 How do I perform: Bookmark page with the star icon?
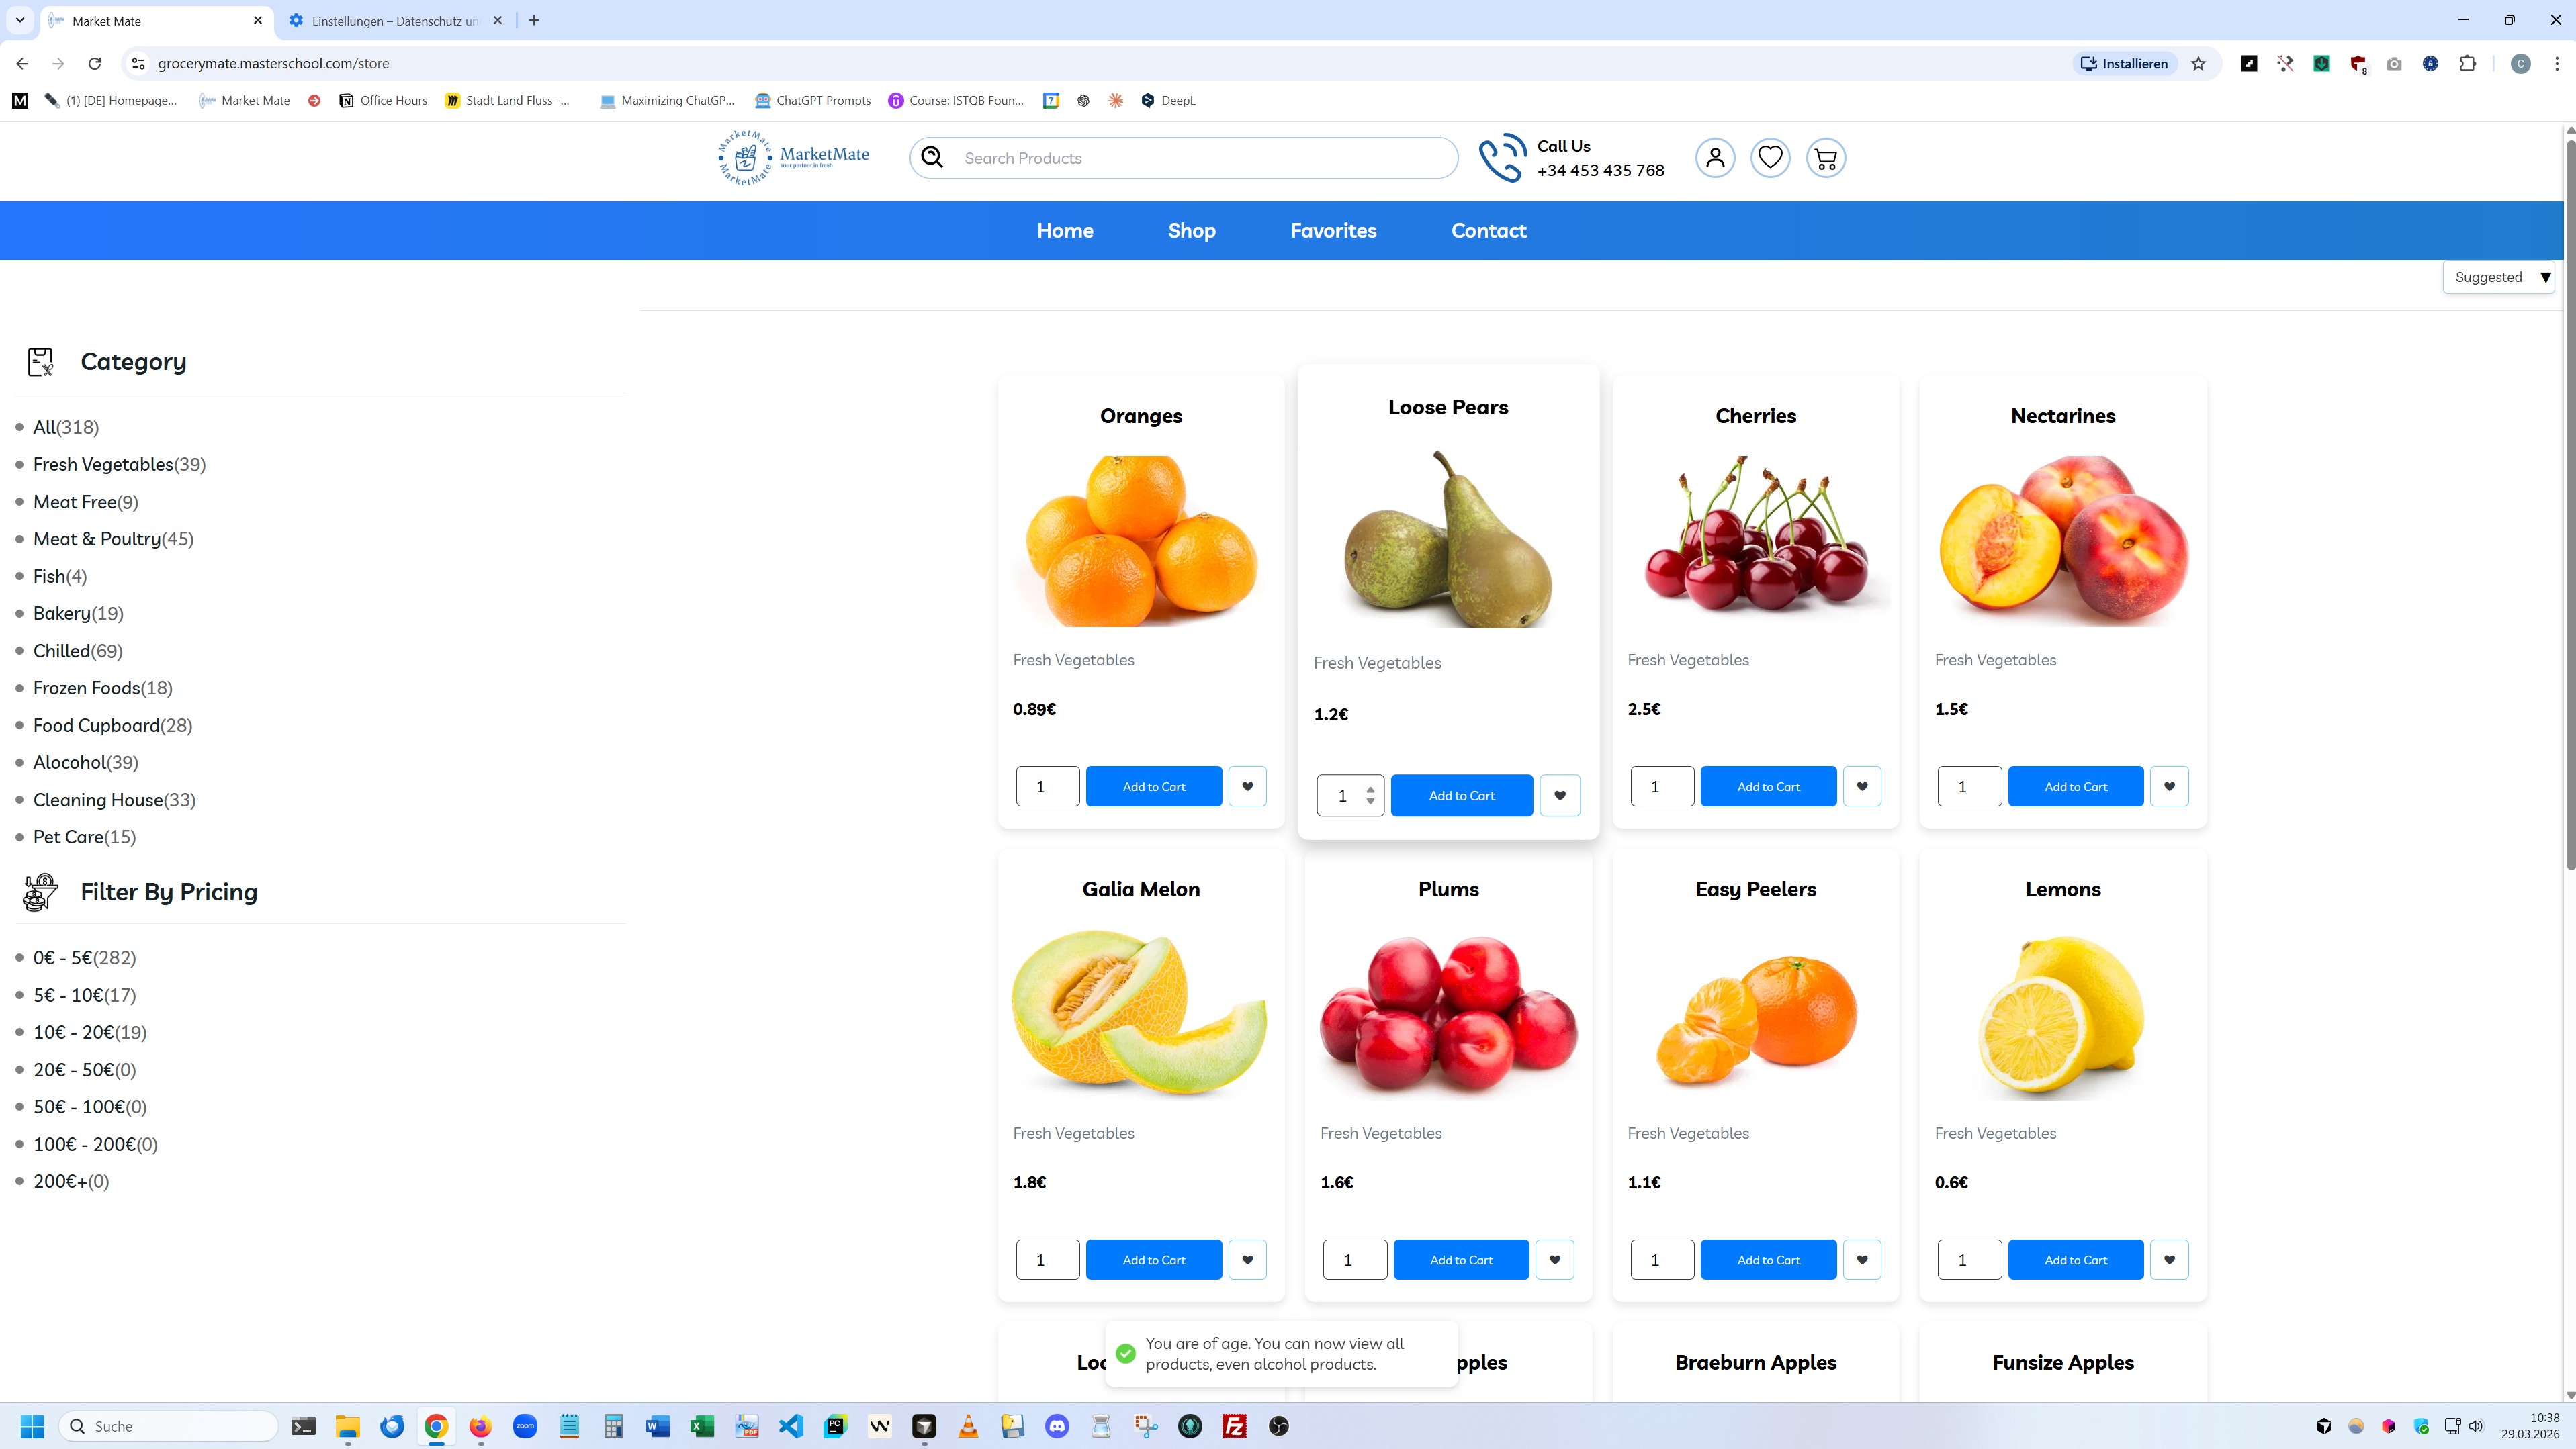2198,64
